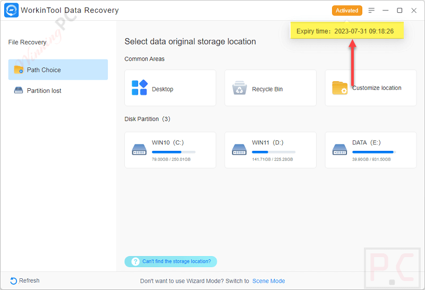Image resolution: width=425 pixels, height=290 pixels.
Task: Choose the Desktop location card
Action: (x=170, y=88)
